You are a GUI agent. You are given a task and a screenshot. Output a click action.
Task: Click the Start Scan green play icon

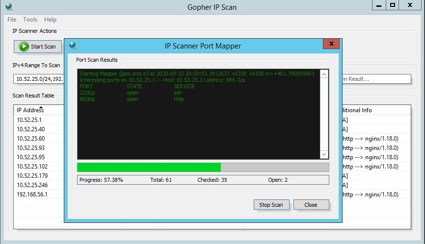[x=24, y=47]
